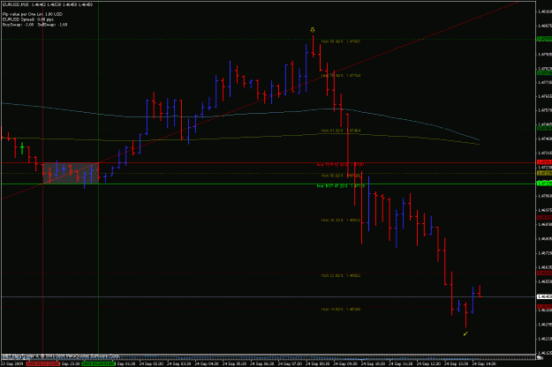Click the '24 Sep 14:00' time label
552x367 pixels.
[x=484, y=363]
